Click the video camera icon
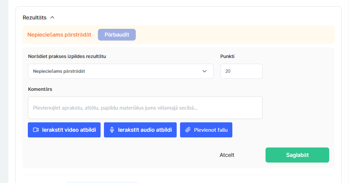This screenshot has height=183, width=349. pyautogui.click(x=36, y=130)
